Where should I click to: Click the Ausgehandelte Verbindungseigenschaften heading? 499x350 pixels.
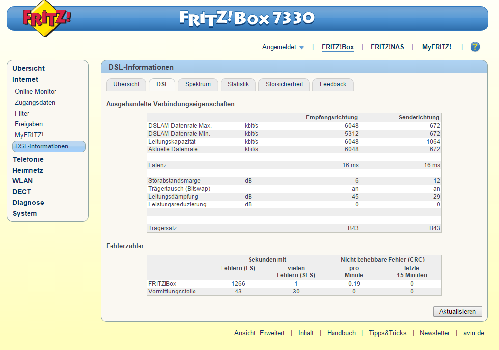click(170, 104)
